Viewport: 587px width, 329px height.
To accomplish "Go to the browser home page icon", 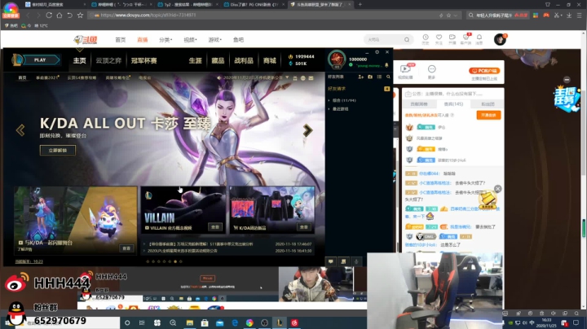I will pyautogui.click(x=60, y=15).
